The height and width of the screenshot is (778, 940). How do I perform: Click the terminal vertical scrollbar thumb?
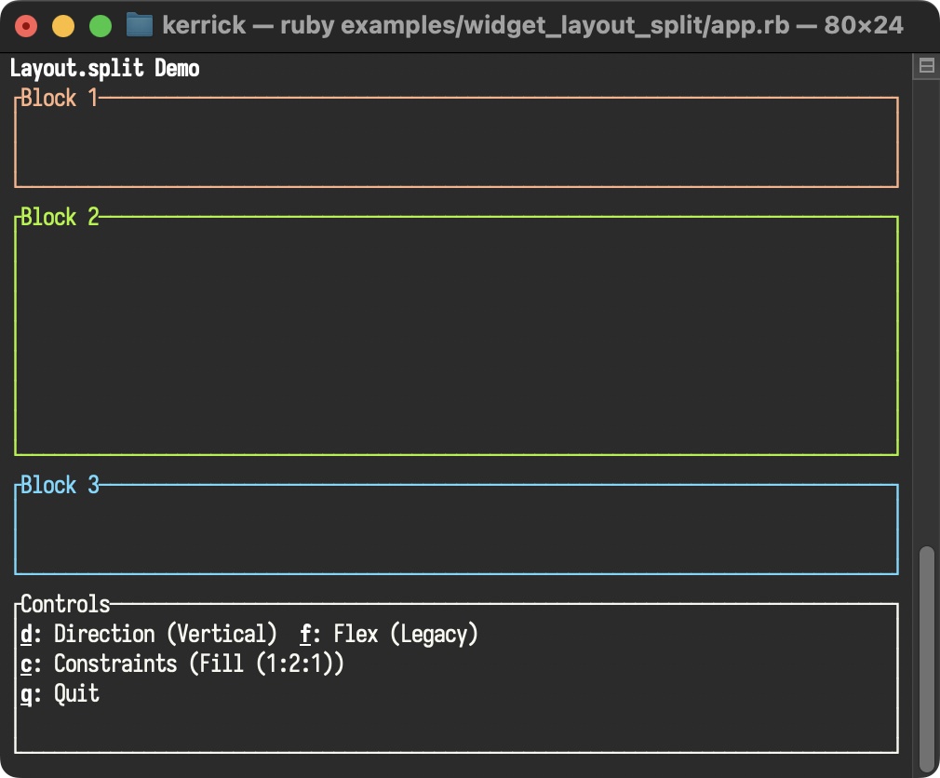click(x=927, y=659)
